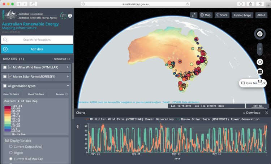Viewport: 271px width, 164px height.
Task: Close the Charts panel with X
Action: pos(267,113)
